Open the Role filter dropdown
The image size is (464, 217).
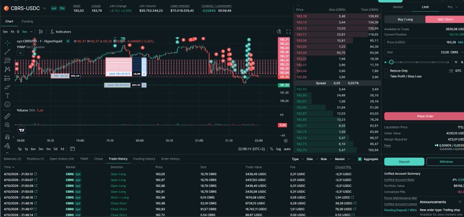[x=326, y=159]
